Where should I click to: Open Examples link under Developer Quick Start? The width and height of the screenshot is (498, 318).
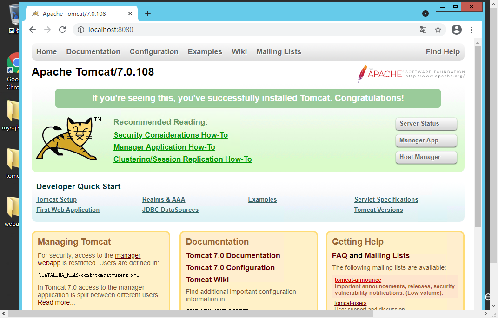pos(262,199)
